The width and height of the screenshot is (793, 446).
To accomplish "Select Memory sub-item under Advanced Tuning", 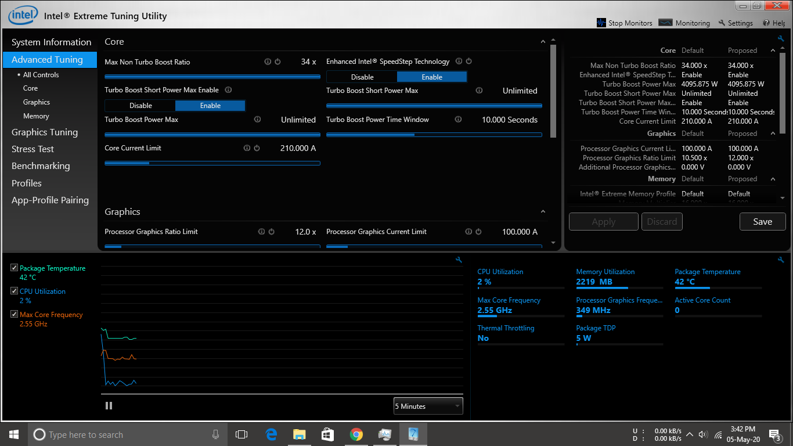I will point(36,116).
